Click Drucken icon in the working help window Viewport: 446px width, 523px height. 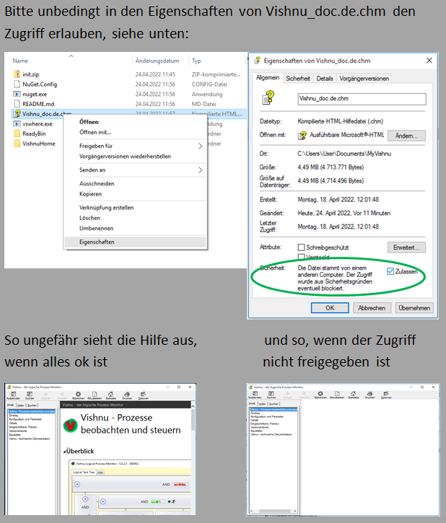[x=127, y=395]
